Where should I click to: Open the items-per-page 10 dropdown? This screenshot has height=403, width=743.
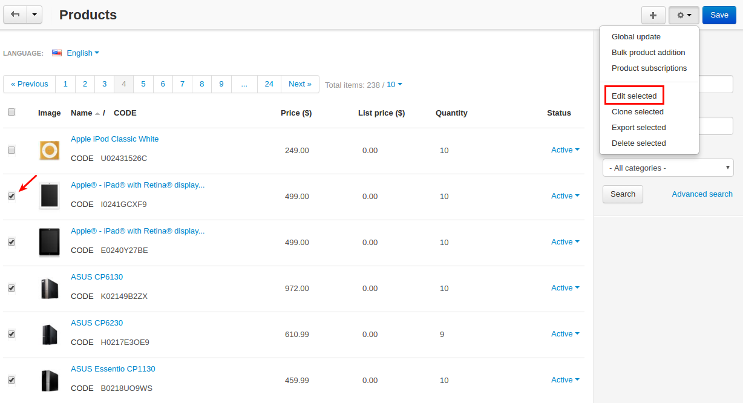394,85
